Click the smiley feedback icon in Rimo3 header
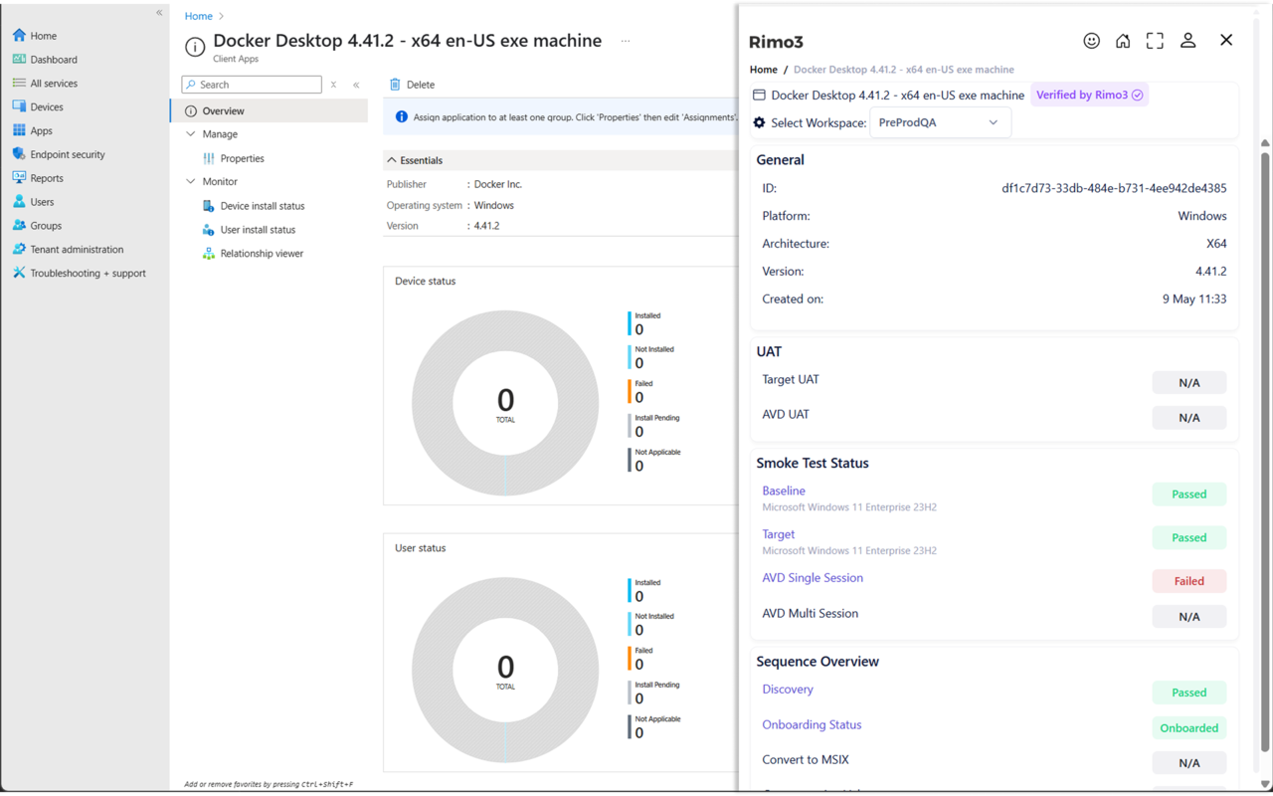The image size is (1273, 796). [1091, 41]
